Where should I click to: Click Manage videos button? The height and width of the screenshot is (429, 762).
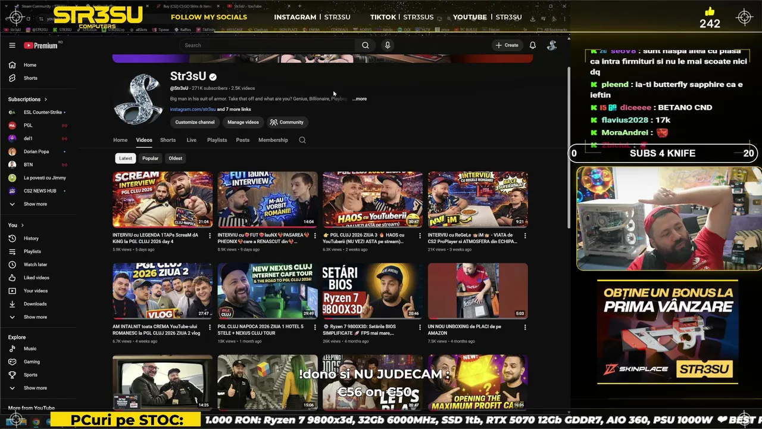[x=243, y=122]
